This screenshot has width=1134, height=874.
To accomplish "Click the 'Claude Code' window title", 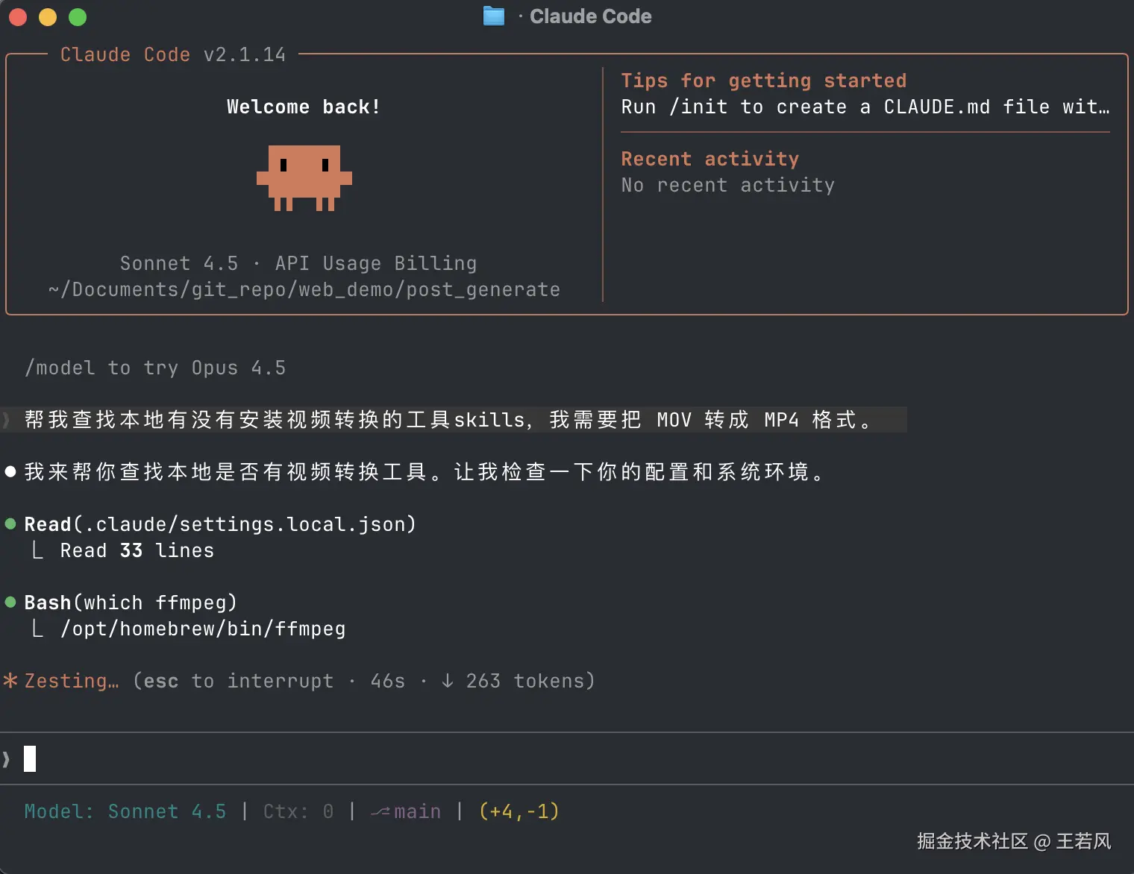I will [590, 16].
